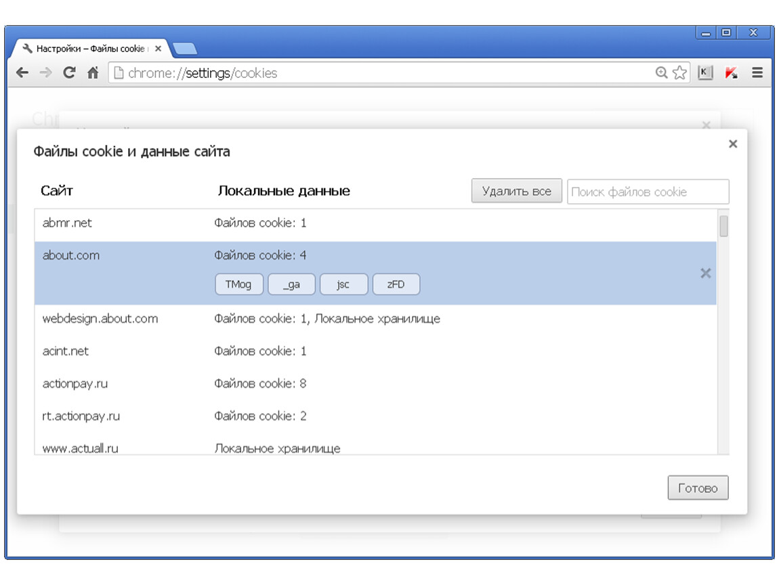
Task: Reload the settings page
Action: click(69, 73)
